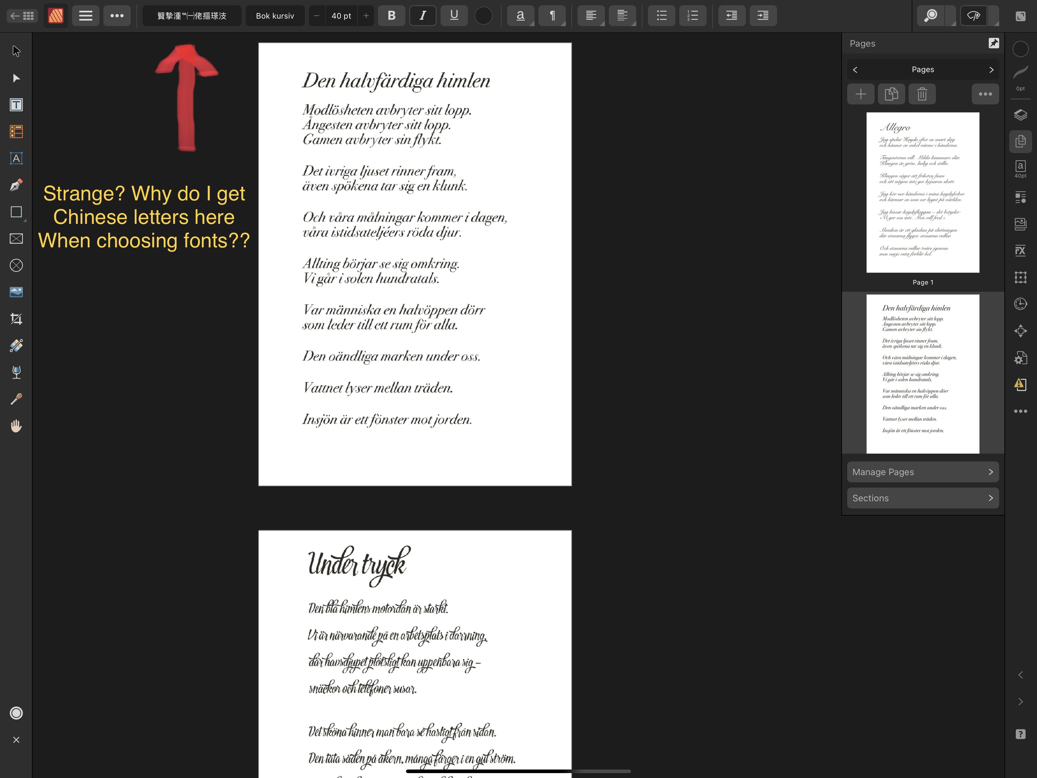Click the paint bucket fill tool
Screen dimensions: 1037x778
[x=16, y=373]
